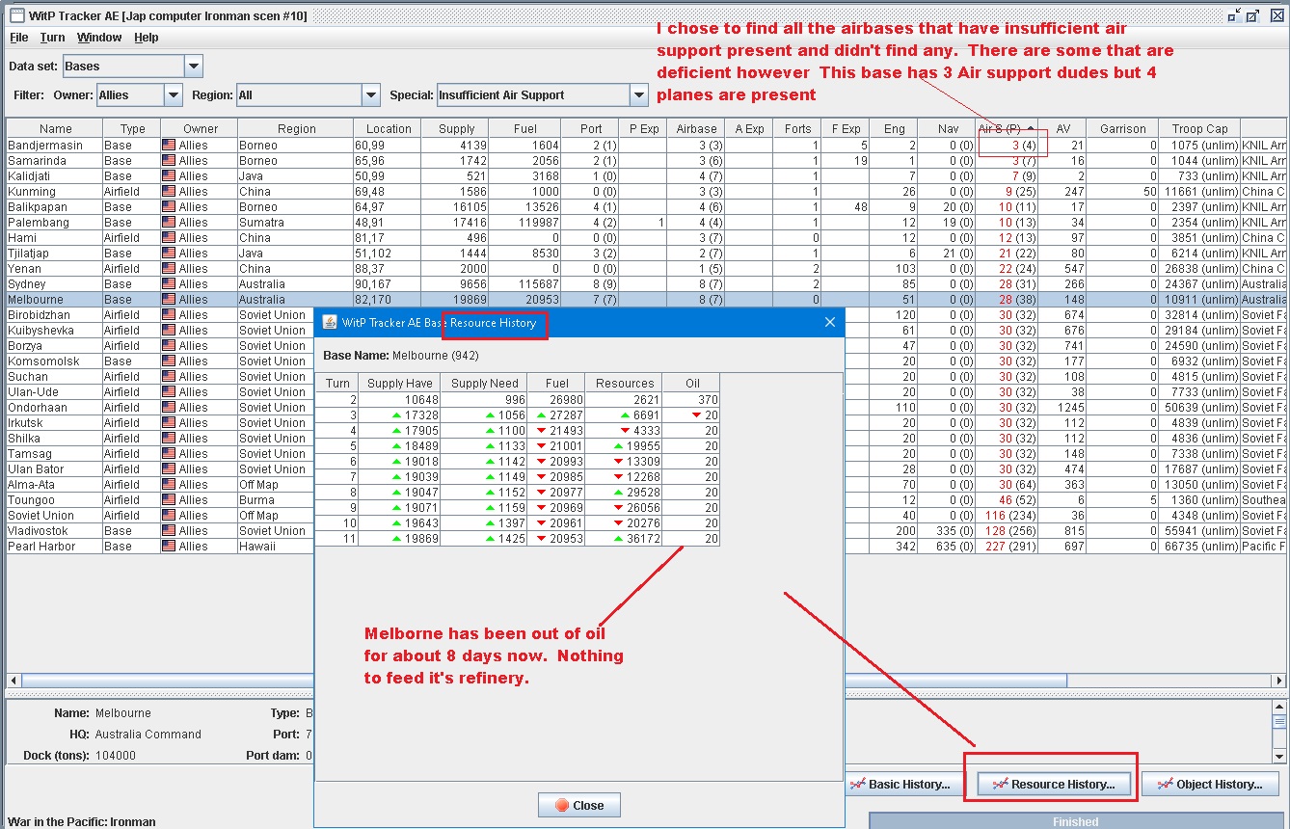This screenshot has width=1290, height=829.
Task: Click the flag icon in the Kunming row
Action: tap(169, 192)
